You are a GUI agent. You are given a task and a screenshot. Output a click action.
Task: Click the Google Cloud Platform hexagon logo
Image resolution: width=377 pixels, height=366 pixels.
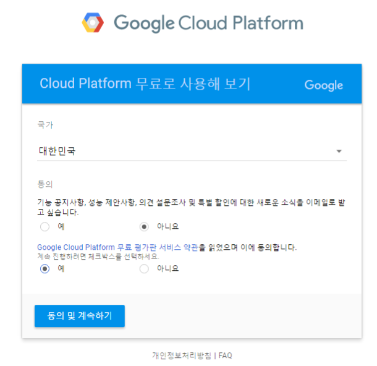coord(93,23)
